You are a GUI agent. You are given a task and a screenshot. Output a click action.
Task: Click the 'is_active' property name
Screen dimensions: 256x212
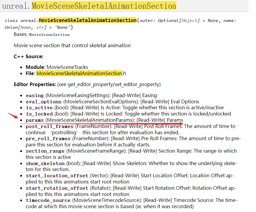[39, 108]
